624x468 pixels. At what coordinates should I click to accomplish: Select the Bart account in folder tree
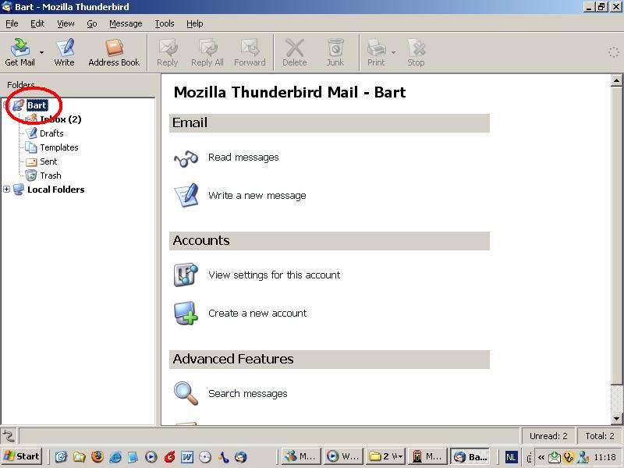[37, 105]
